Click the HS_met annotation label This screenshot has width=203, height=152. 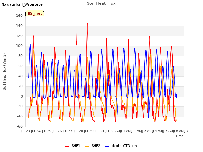pos(35,13)
